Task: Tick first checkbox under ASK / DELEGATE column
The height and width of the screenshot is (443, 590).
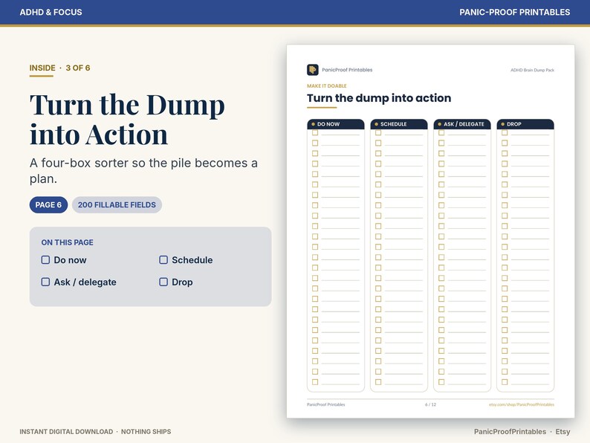Action: (x=441, y=132)
